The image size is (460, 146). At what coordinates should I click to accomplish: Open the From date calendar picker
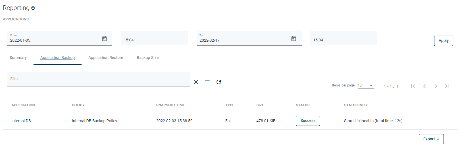tap(104, 39)
